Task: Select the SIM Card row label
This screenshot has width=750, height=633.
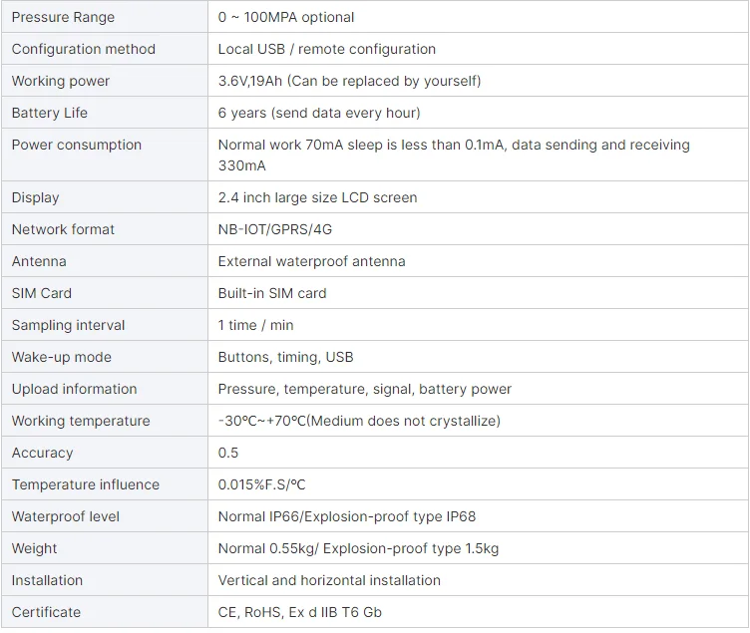Action: pyautogui.click(x=42, y=293)
